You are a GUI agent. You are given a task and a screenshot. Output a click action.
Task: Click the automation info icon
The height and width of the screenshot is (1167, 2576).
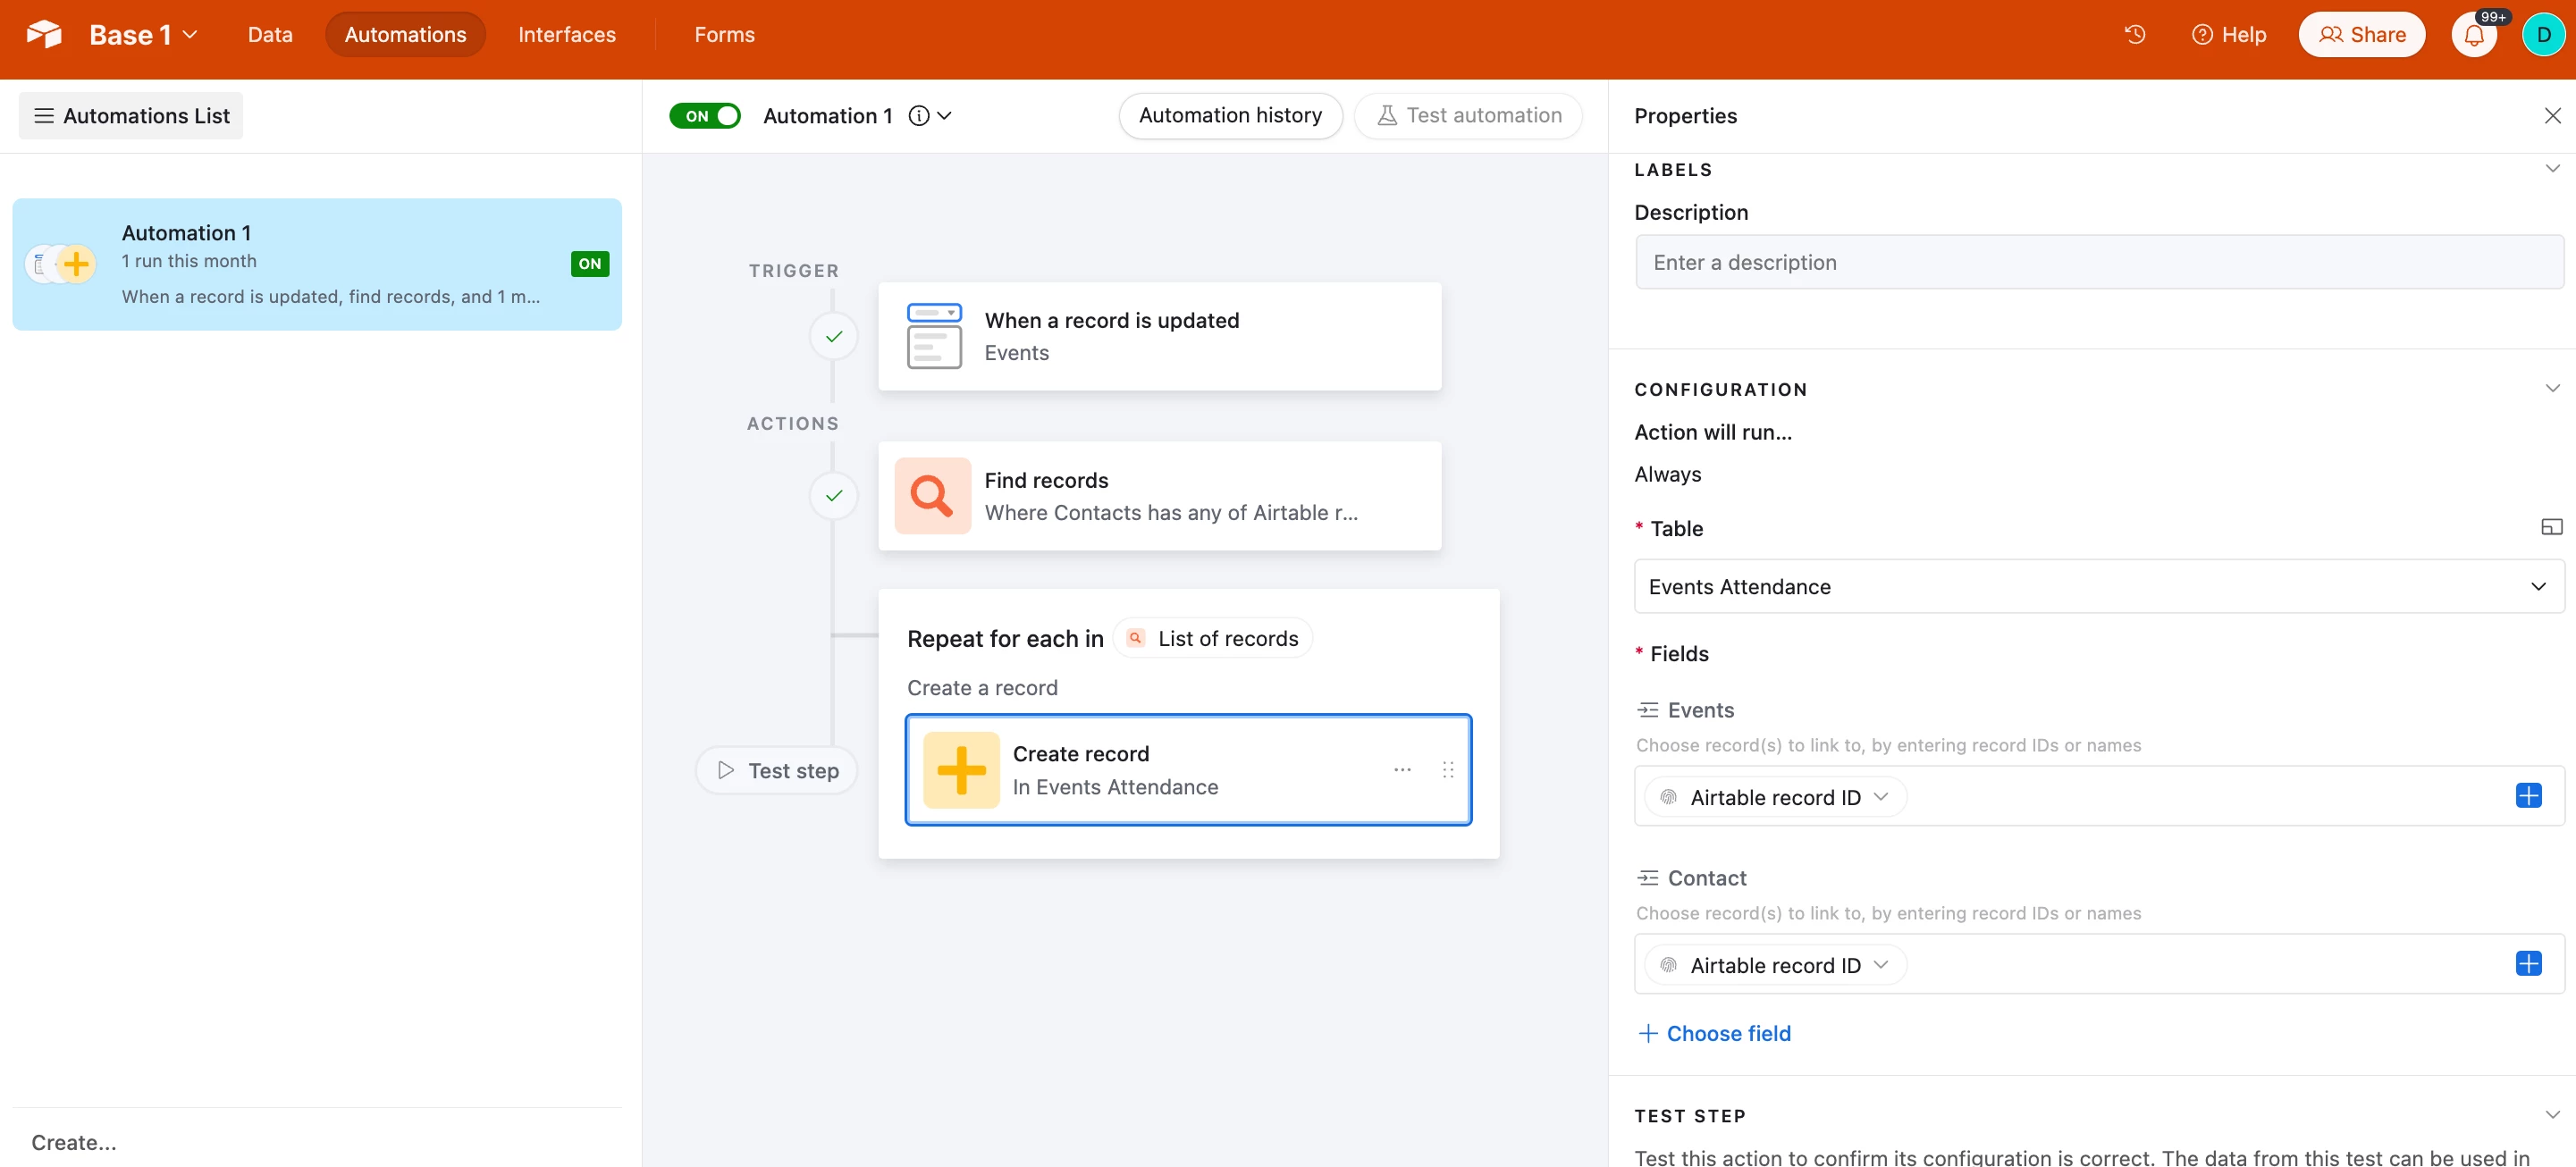tap(918, 116)
